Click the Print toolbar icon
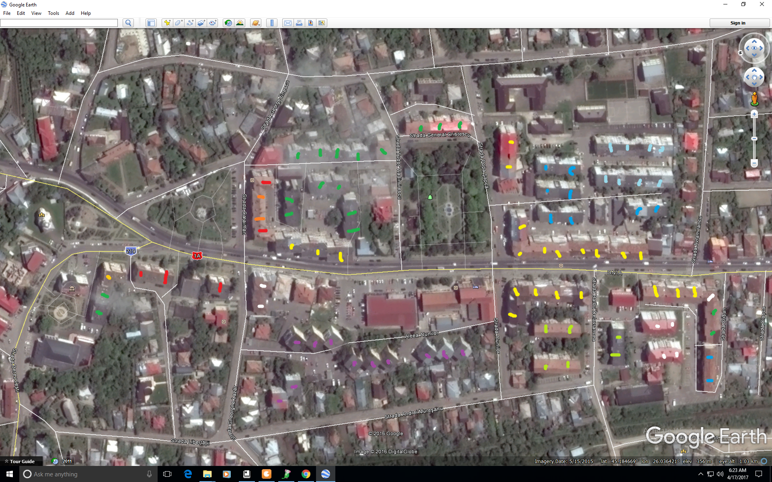The image size is (772, 482). tap(299, 23)
